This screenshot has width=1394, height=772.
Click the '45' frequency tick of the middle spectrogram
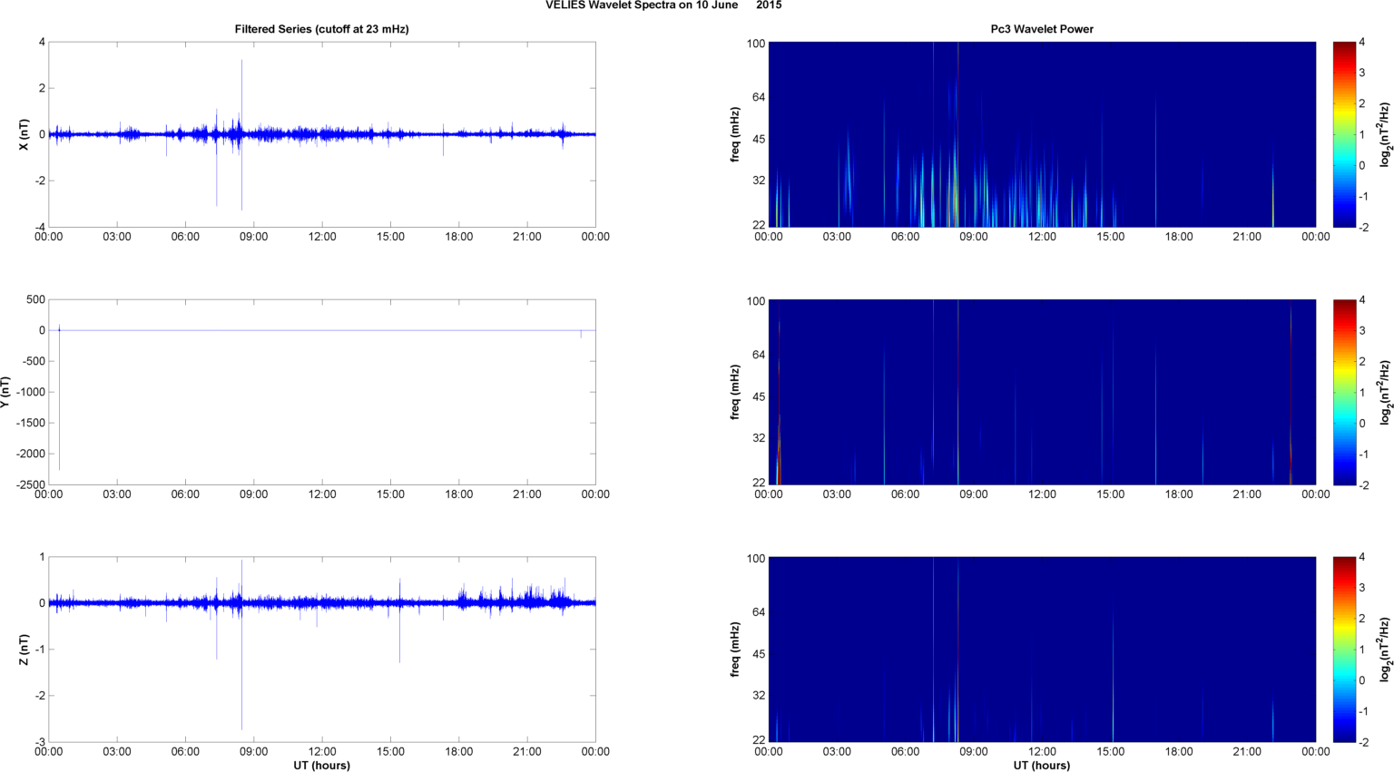(x=759, y=396)
